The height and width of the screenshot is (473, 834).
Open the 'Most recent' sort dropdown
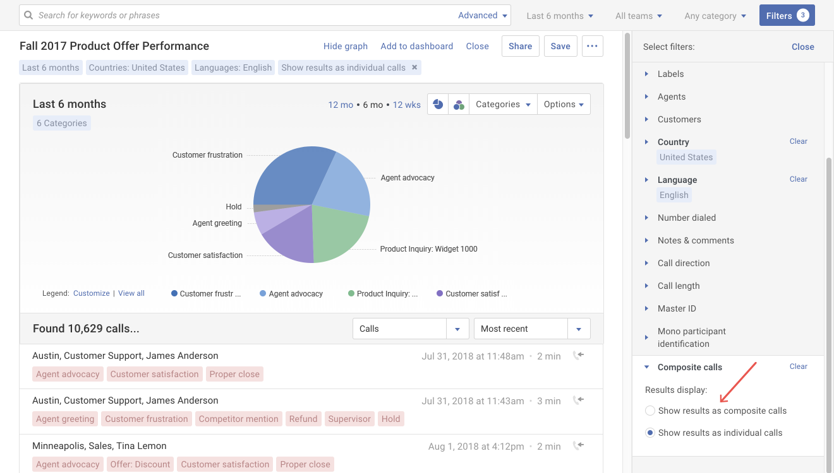click(x=578, y=329)
